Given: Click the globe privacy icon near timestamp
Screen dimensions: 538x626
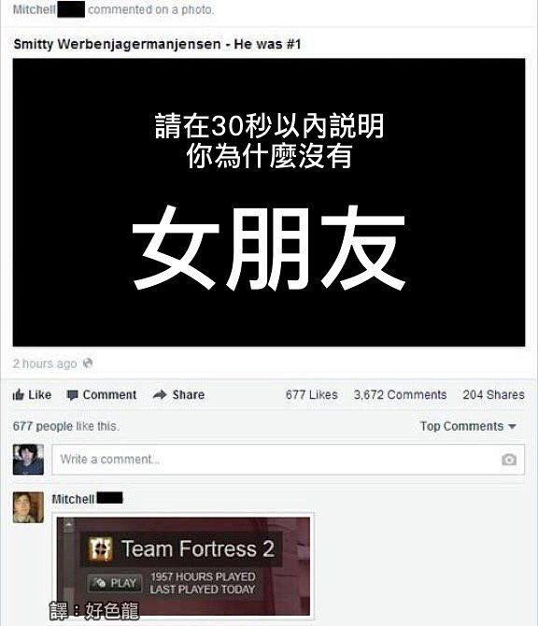Looking at the screenshot, I should click(88, 363).
